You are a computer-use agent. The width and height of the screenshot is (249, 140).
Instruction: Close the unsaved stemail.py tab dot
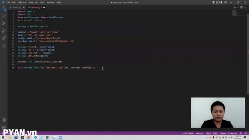44,7
